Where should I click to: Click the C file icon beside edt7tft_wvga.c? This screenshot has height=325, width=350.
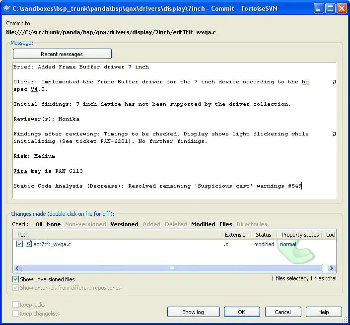(29, 244)
